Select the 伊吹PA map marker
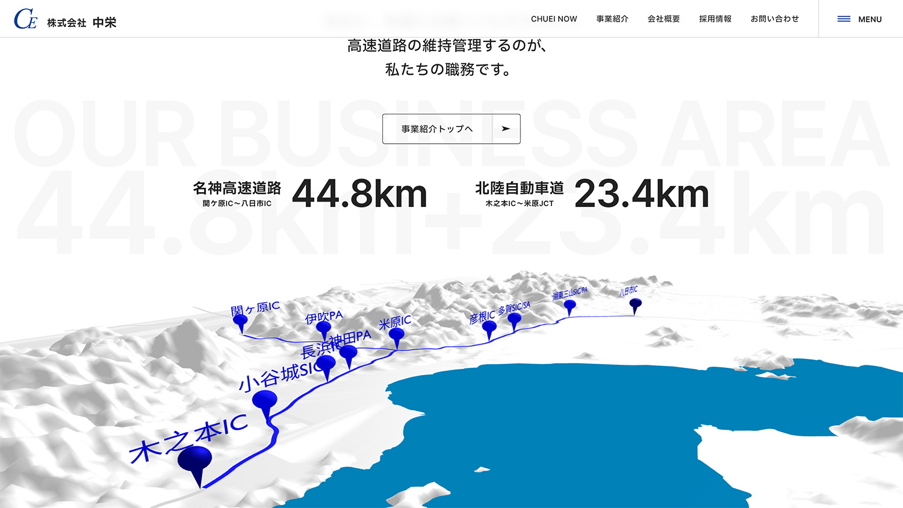Screen dimensions: 903x508 323,329
